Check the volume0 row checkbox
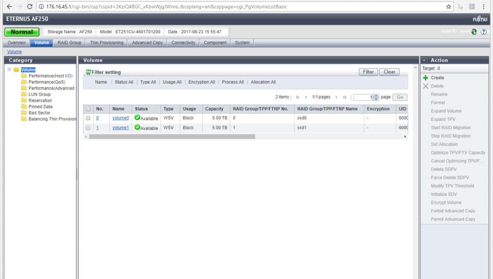 click(88, 118)
